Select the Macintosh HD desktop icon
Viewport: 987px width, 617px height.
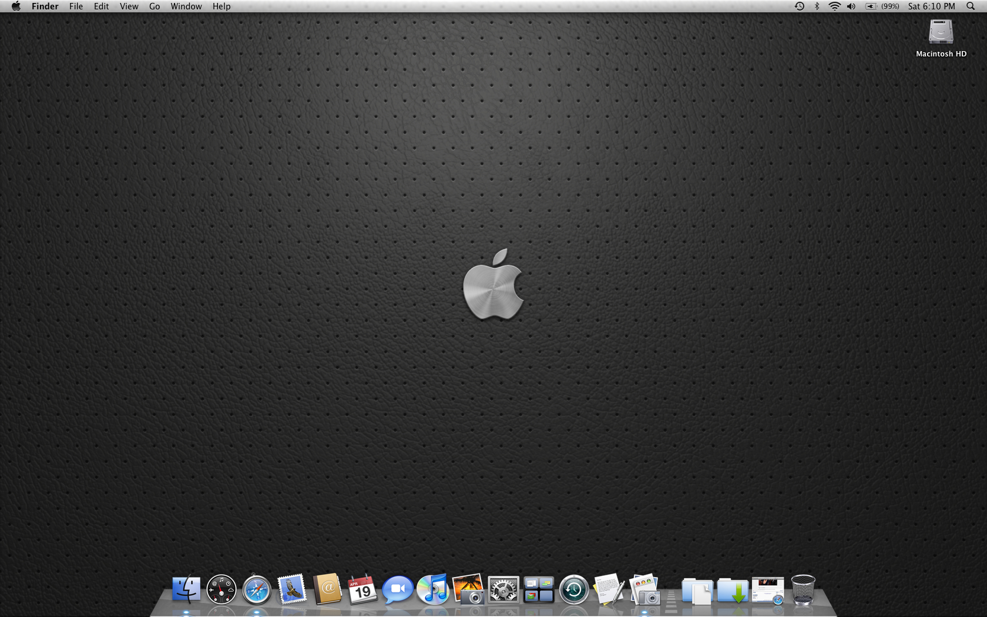(941, 32)
